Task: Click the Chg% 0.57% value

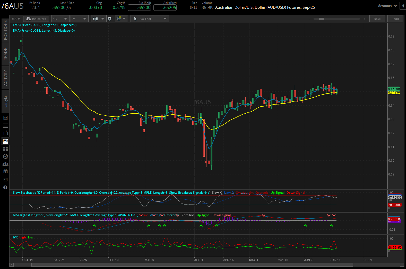Action: [x=119, y=7]
